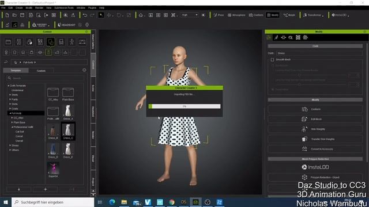Click the InstaLOD logo in Modify panel

coord(315,167)
